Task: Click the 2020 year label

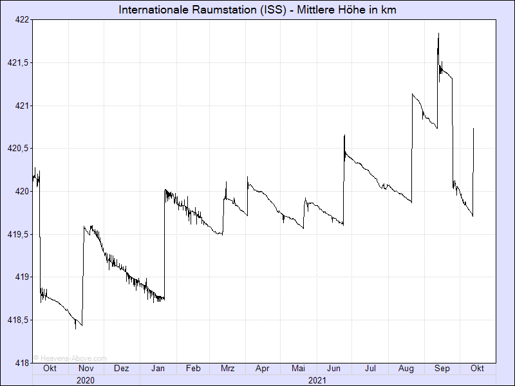Action: (x=86, y=380)
